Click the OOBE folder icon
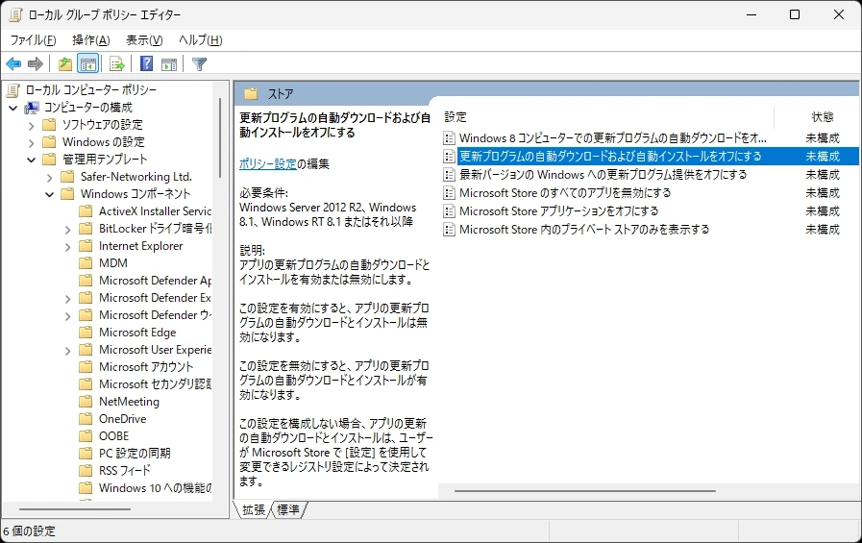The width and height of the screenshot is (862, 543). coord(86,435)
